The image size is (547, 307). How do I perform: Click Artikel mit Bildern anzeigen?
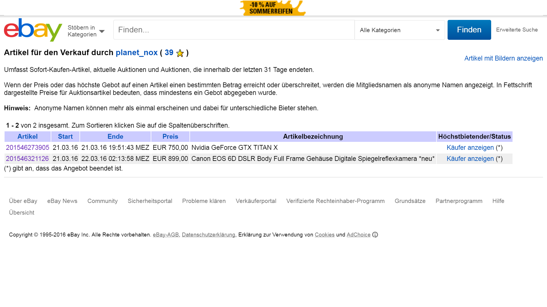(x=503, y=58)
